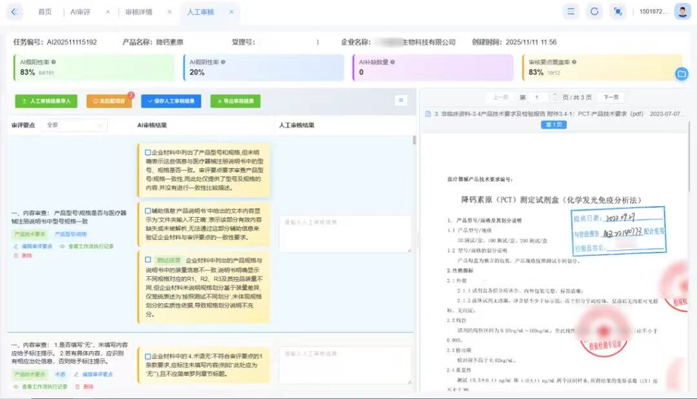The width and height of the screenshot is (697, 399).
Task: Click the 保存人工审核结果 button
Action: pos(171,101)
